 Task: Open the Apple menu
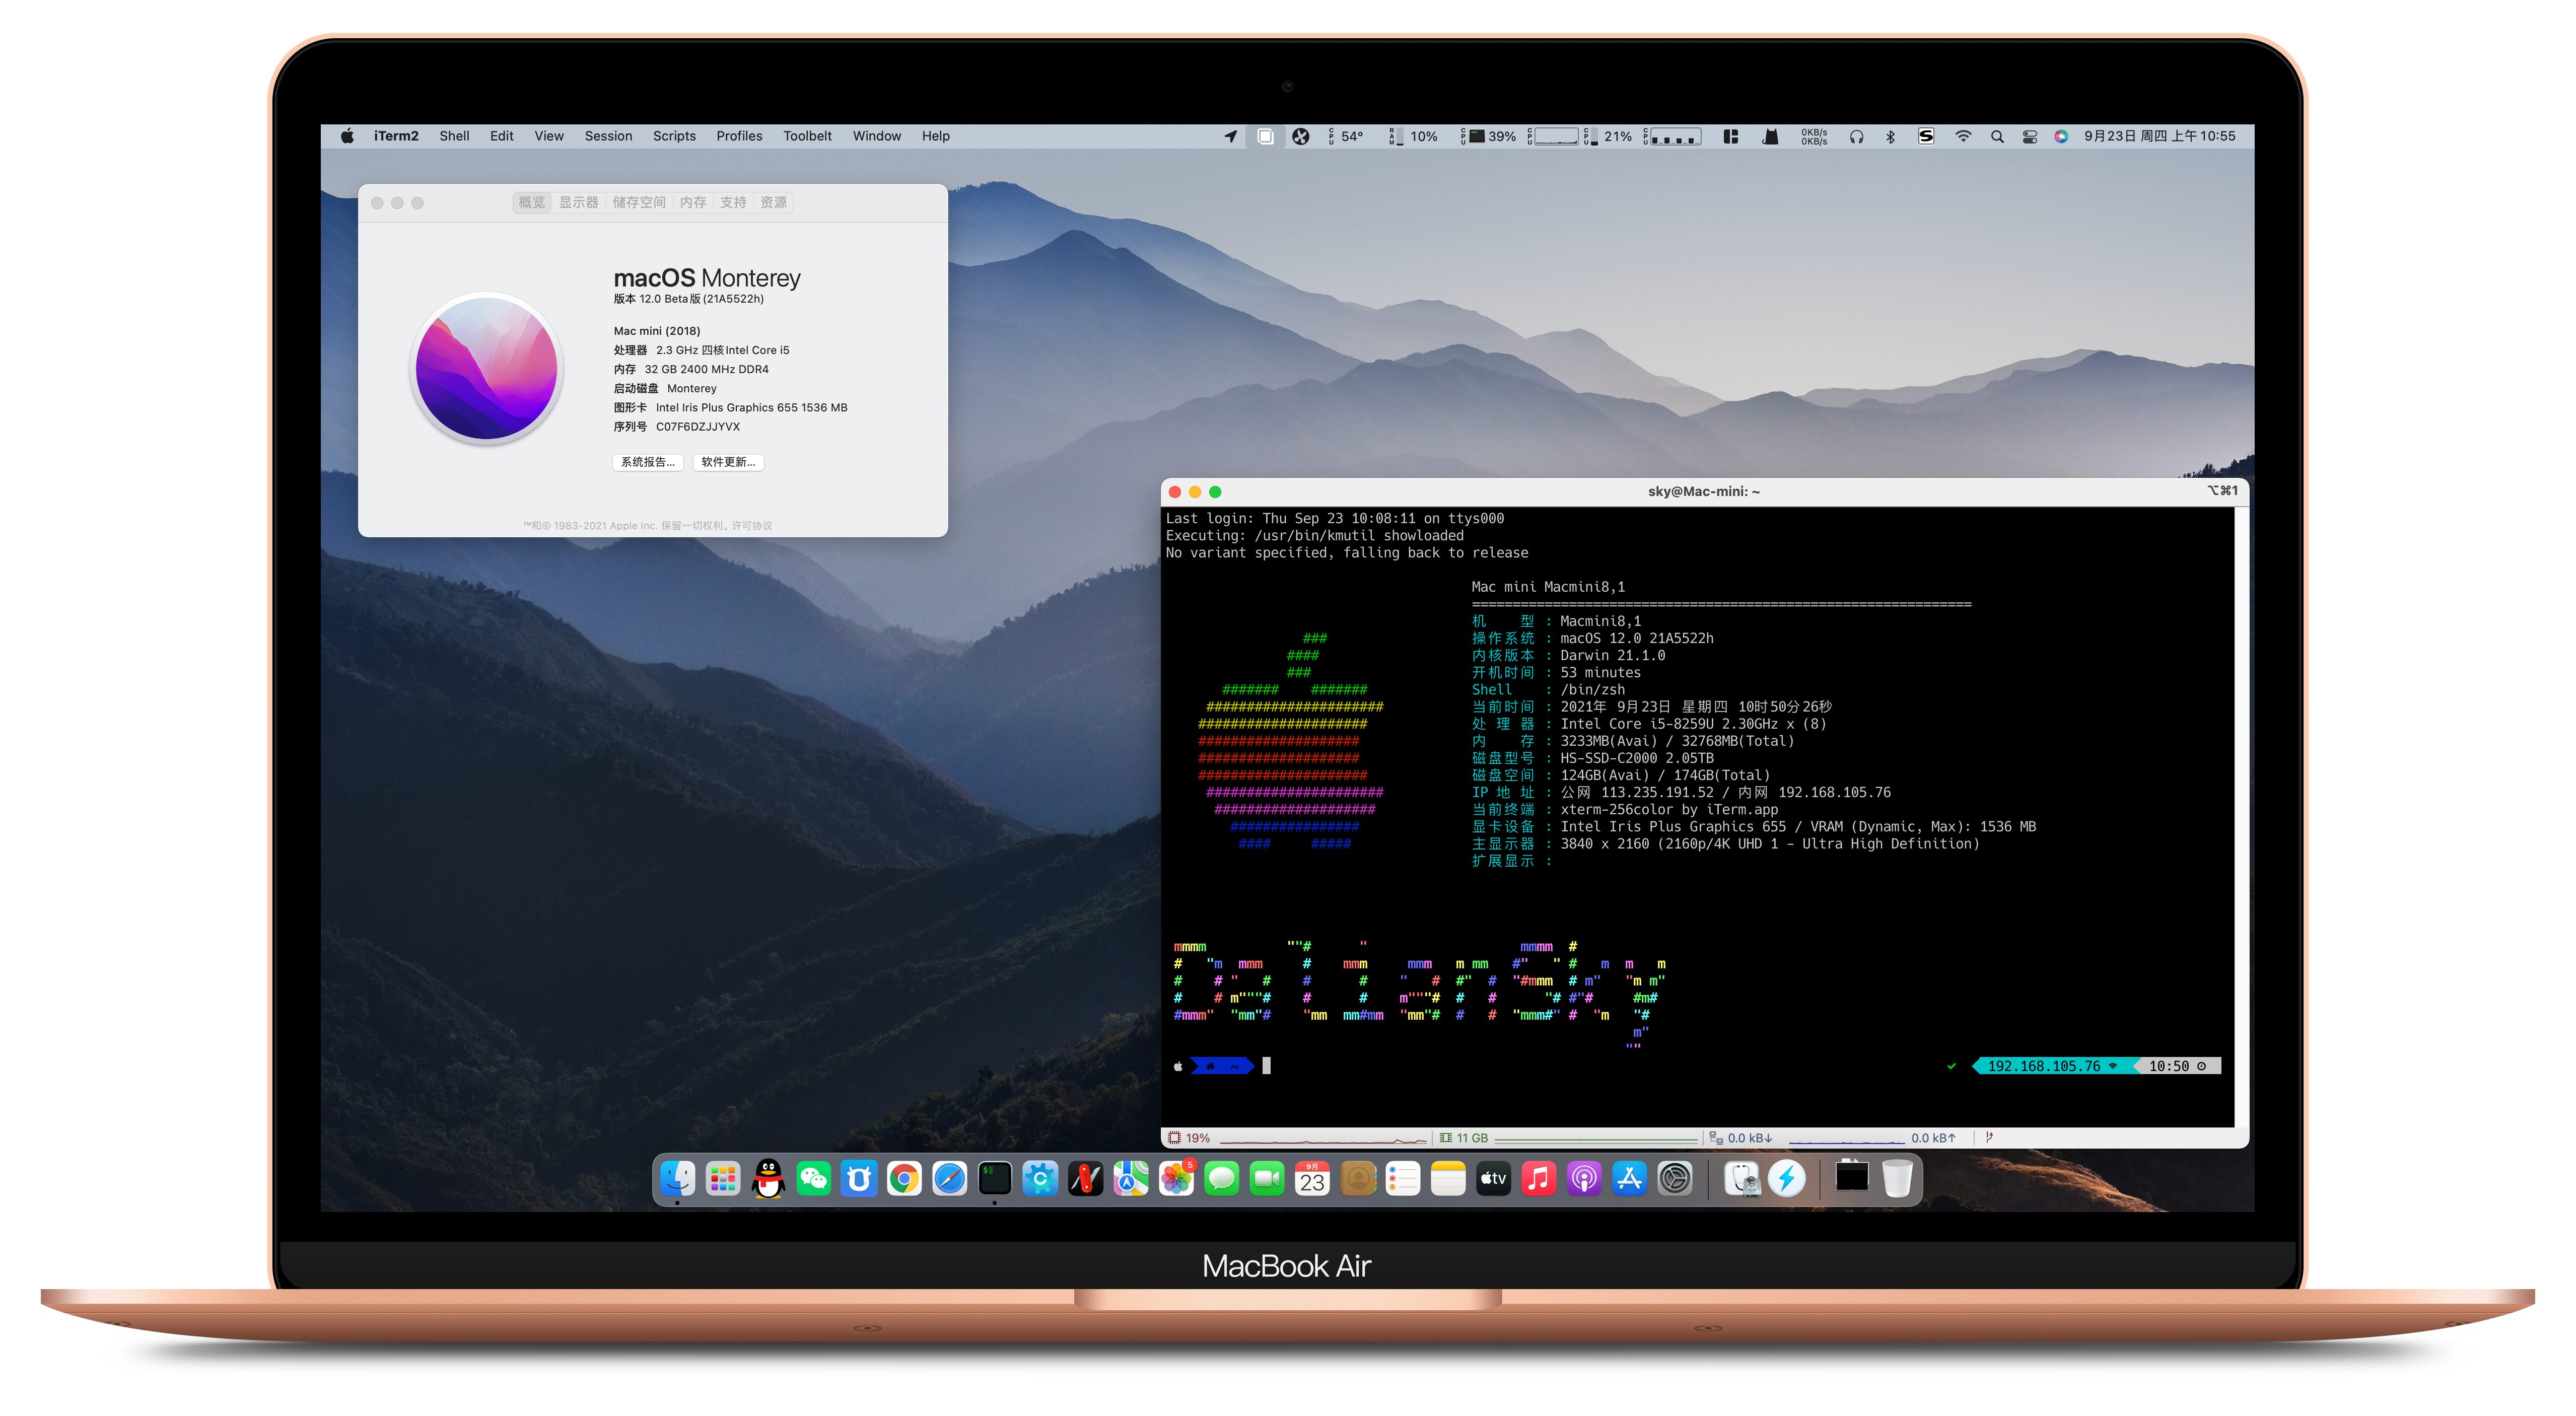(x=347, y=137)
